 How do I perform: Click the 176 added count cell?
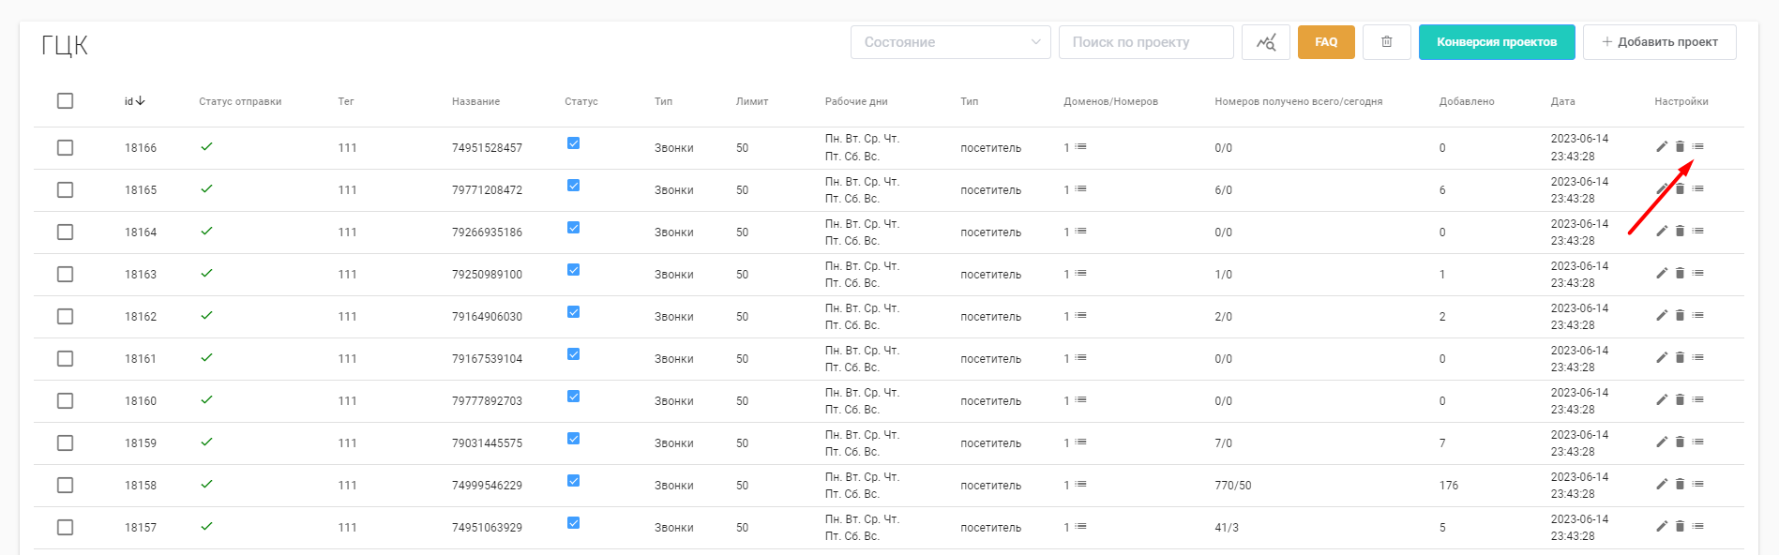coord(1449,486)
